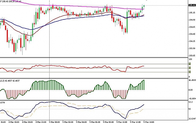
Task: Click the RSI 30 level marker
Action: tap(190, 72)
